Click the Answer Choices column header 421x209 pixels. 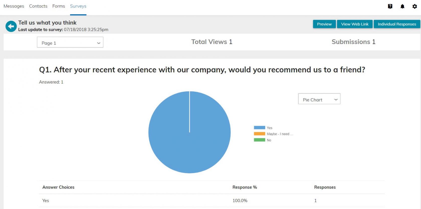click(x=58, y=187)
